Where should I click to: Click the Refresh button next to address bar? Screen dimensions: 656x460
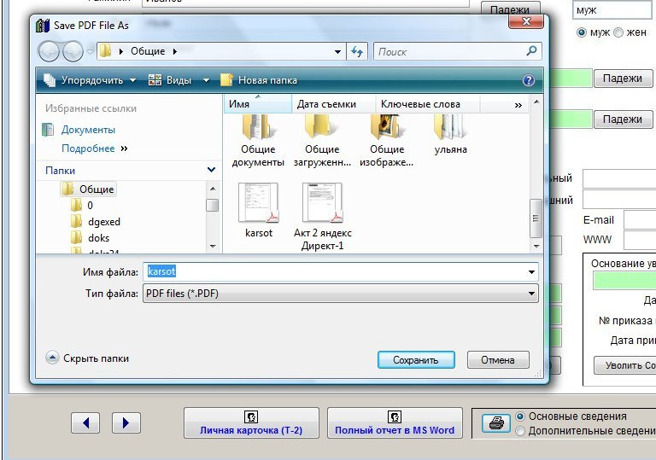coord(357,51)
